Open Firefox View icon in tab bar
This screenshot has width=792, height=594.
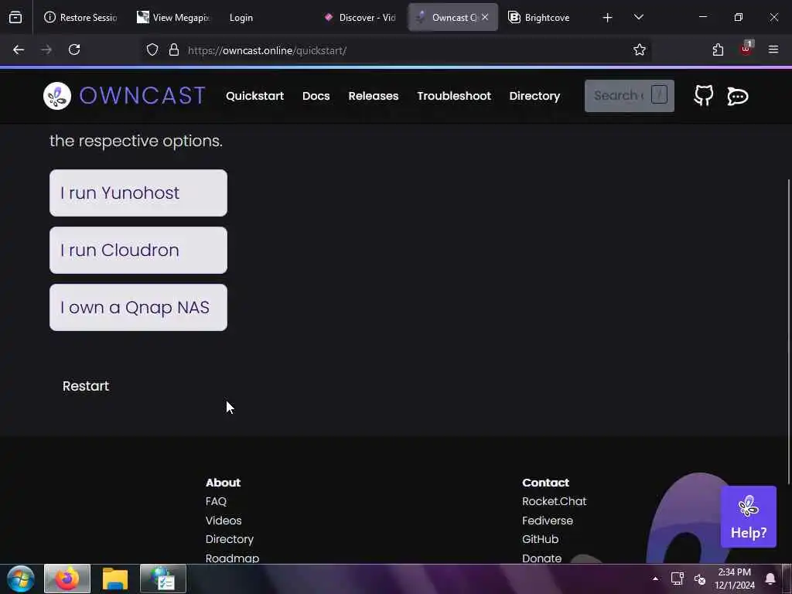point(15,18)
